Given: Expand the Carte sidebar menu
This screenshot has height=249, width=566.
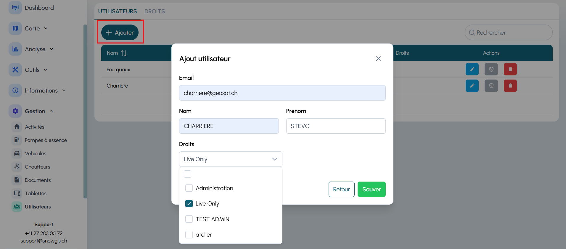Looking at the screenshot, I should tap(32, 28).
